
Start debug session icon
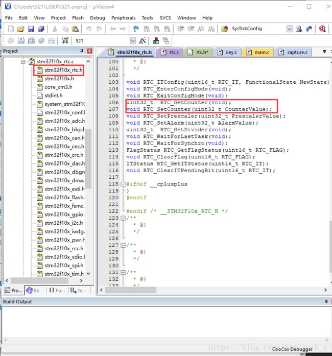coord(322,29)
